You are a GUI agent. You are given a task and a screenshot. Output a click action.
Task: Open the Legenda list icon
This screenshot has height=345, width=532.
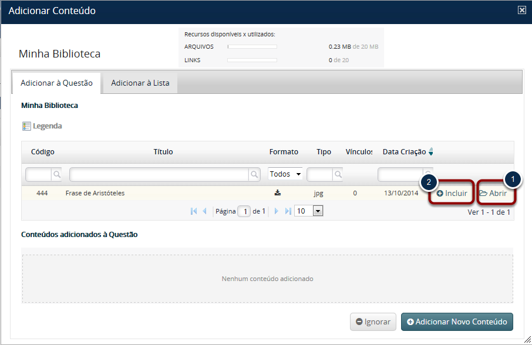pyautogui.click(x=26, y=126)
